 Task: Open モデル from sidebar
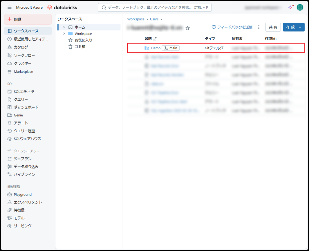click(28, 218)
